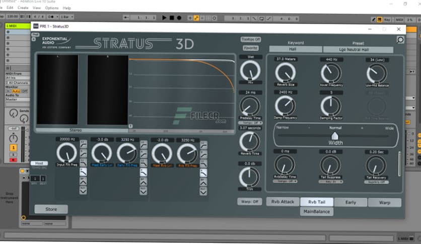Open the Keyword dropdown showing Hall
The width and height of the screenshot is (421, 244).
coord(296,49)
